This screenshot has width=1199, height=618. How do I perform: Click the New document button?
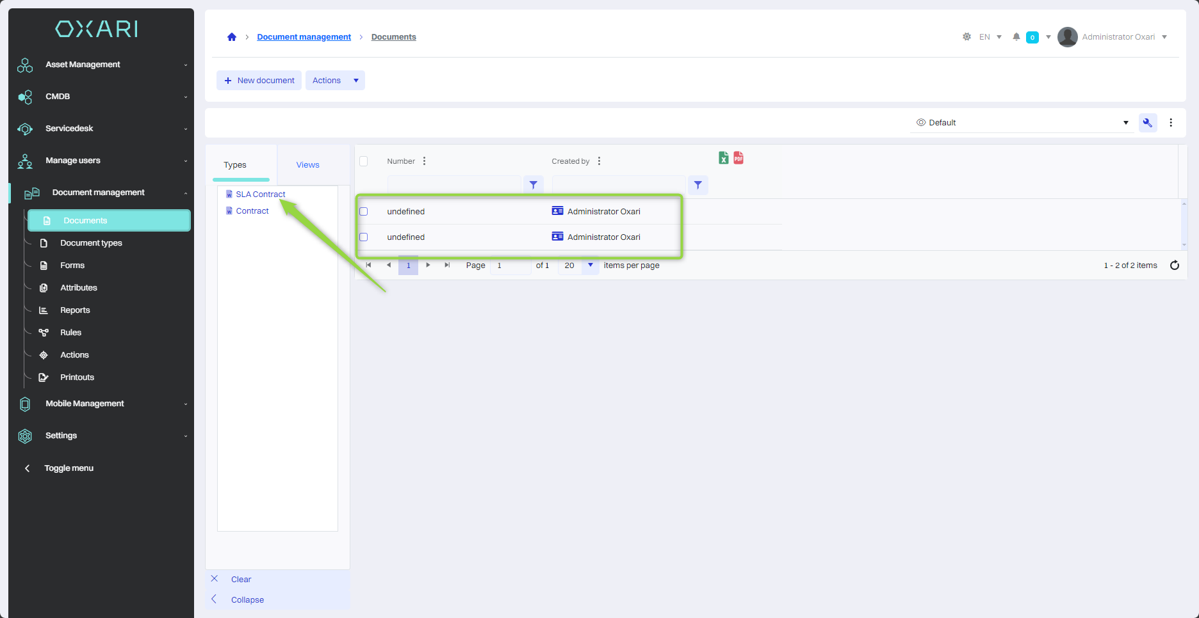(259, 81)
